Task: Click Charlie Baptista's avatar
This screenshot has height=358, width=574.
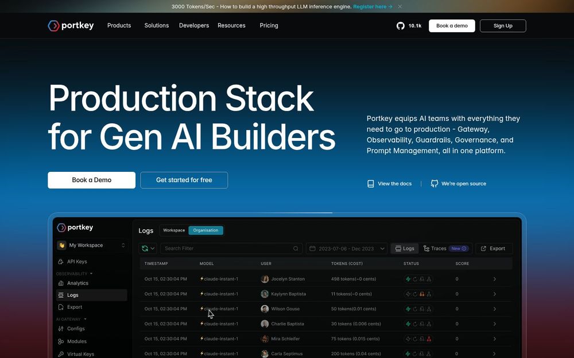Action: tap(265, 324)
